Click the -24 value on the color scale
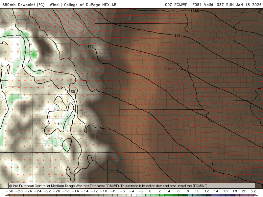 click(38, 191)
